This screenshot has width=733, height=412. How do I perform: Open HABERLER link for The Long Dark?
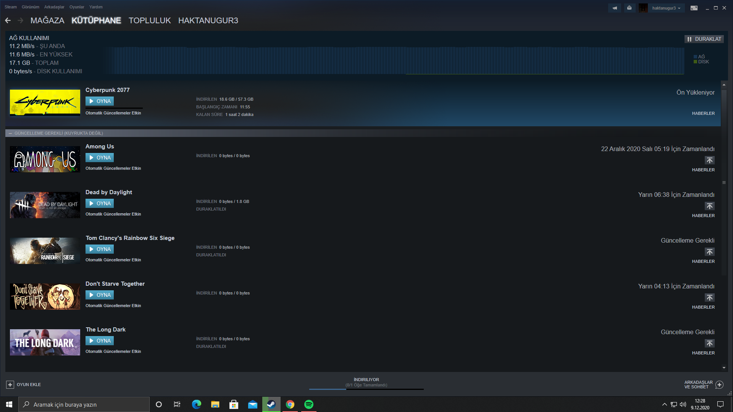click(x=703, y=353)
